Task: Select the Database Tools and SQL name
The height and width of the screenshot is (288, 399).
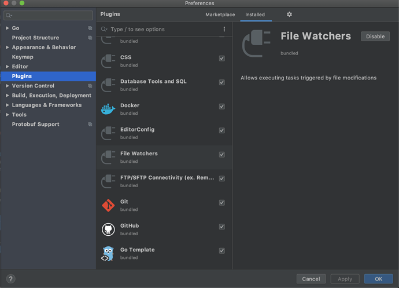Action: pyautogui.click(x=153, y=81)
